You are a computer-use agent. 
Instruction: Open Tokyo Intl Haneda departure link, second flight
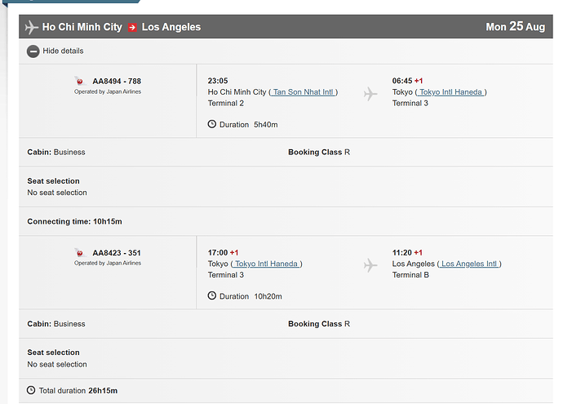click(x=267, y=264)
